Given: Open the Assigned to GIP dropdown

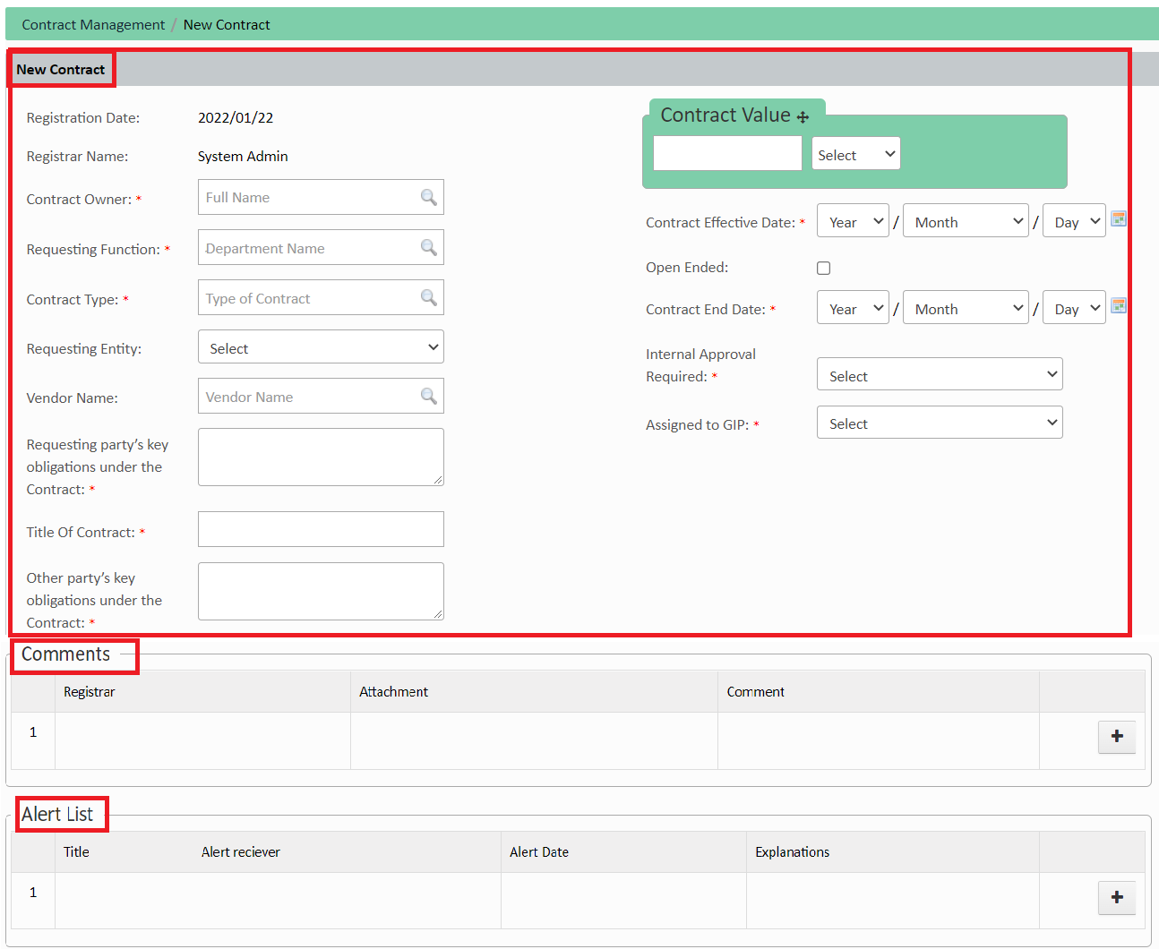Looking at the screenshot, I should click(940, 422).
